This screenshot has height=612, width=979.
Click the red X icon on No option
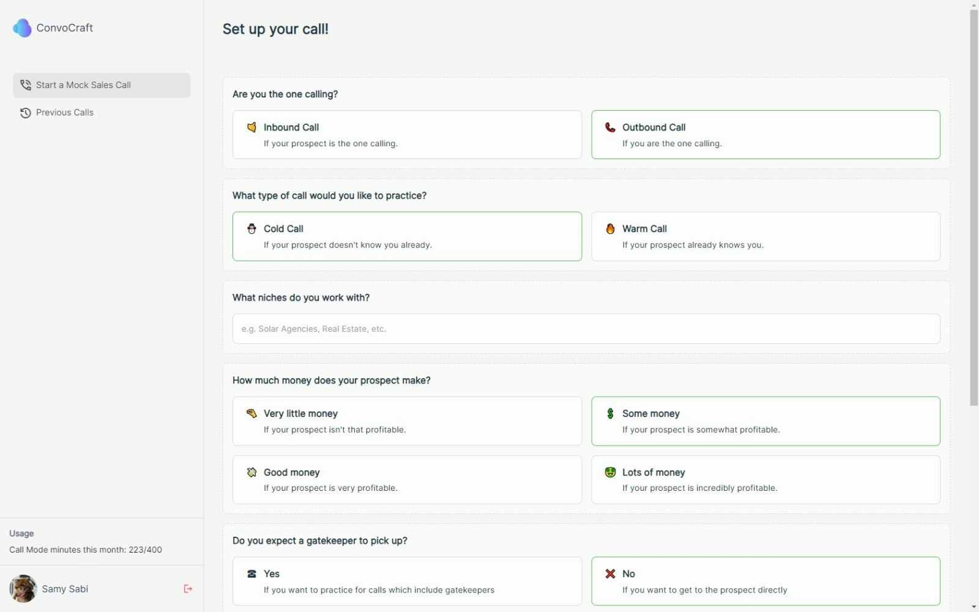610,574
